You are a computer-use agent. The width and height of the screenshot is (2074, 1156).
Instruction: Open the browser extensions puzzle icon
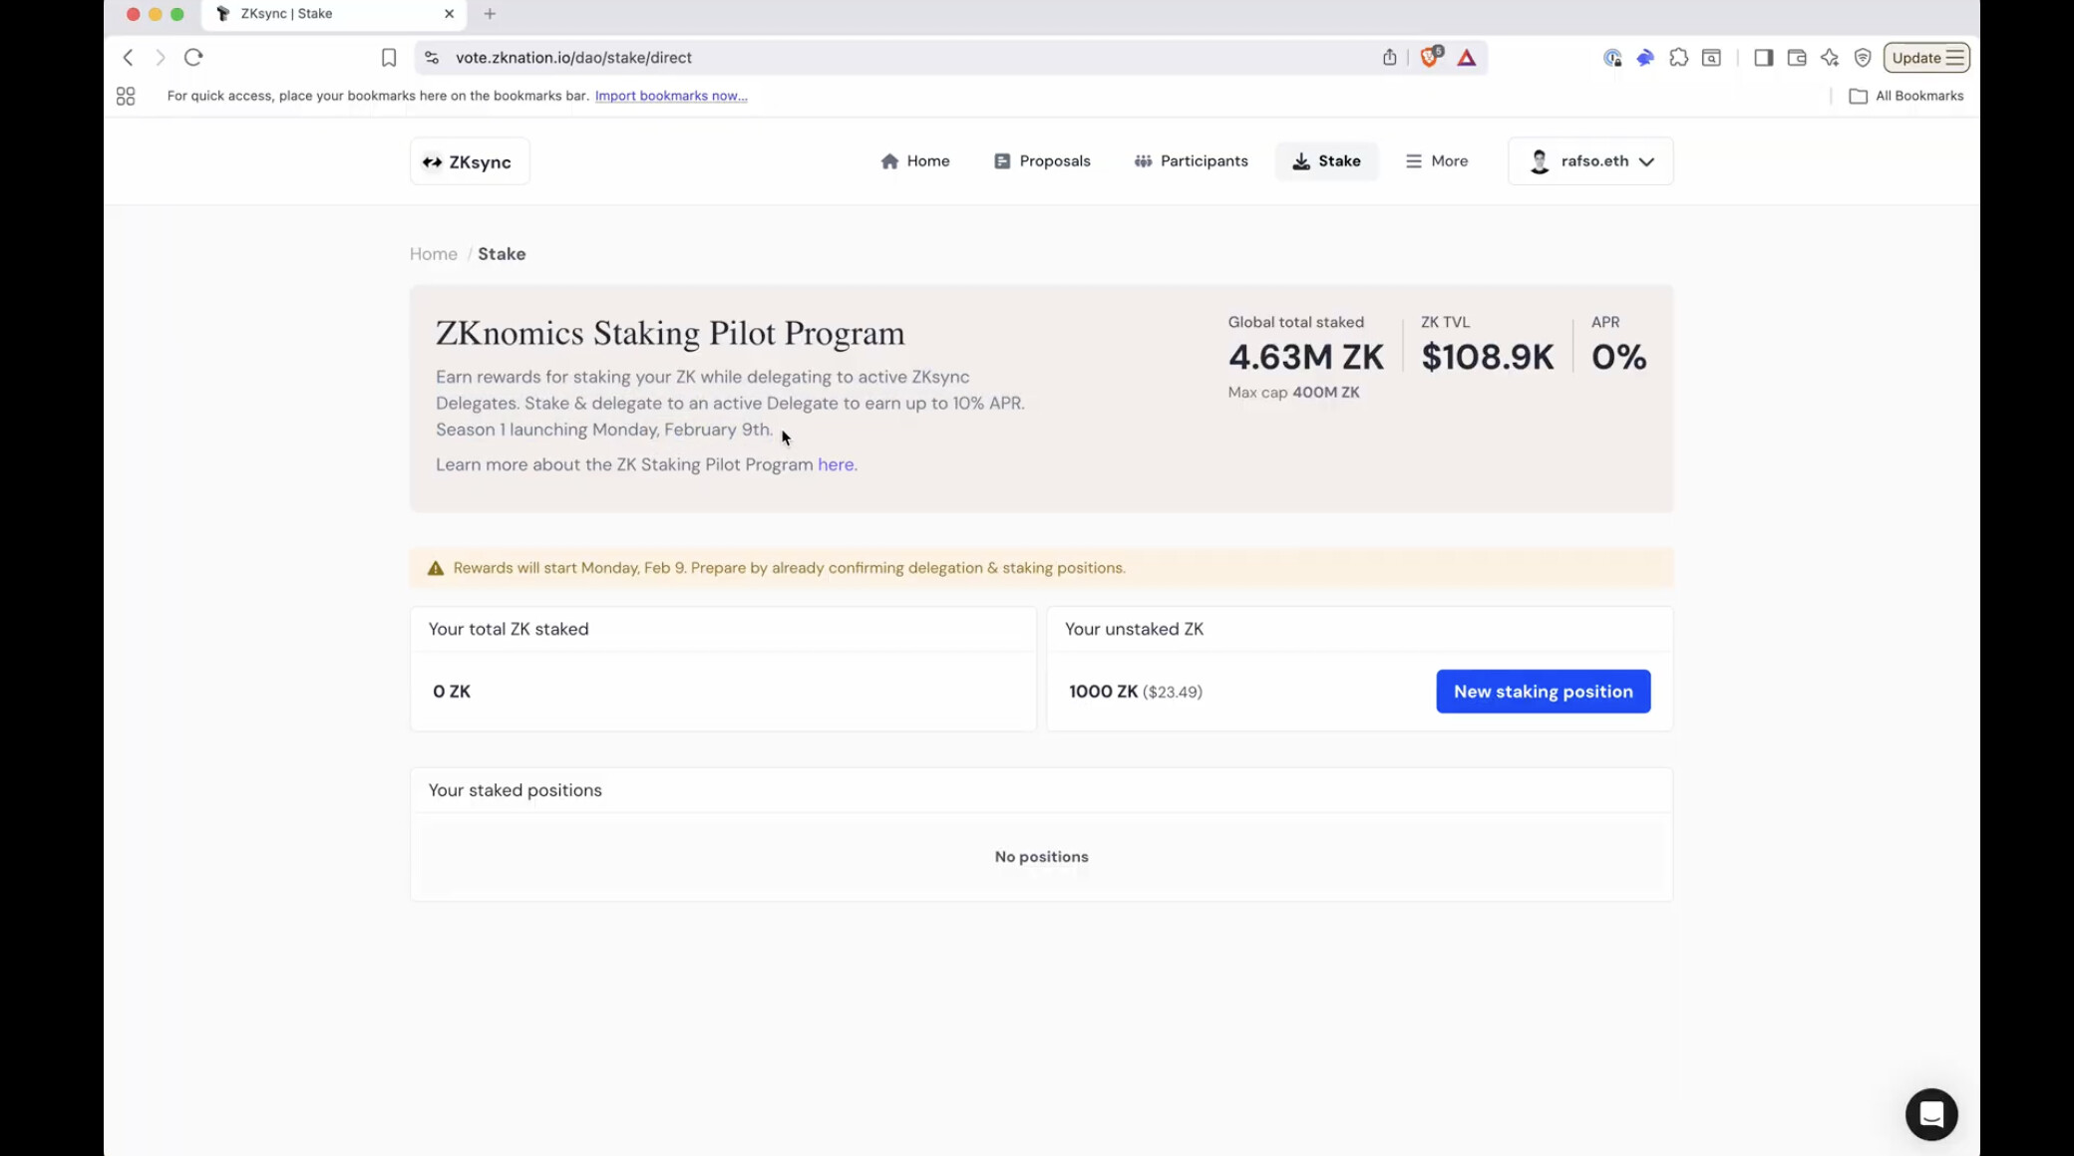(1678, 58)
